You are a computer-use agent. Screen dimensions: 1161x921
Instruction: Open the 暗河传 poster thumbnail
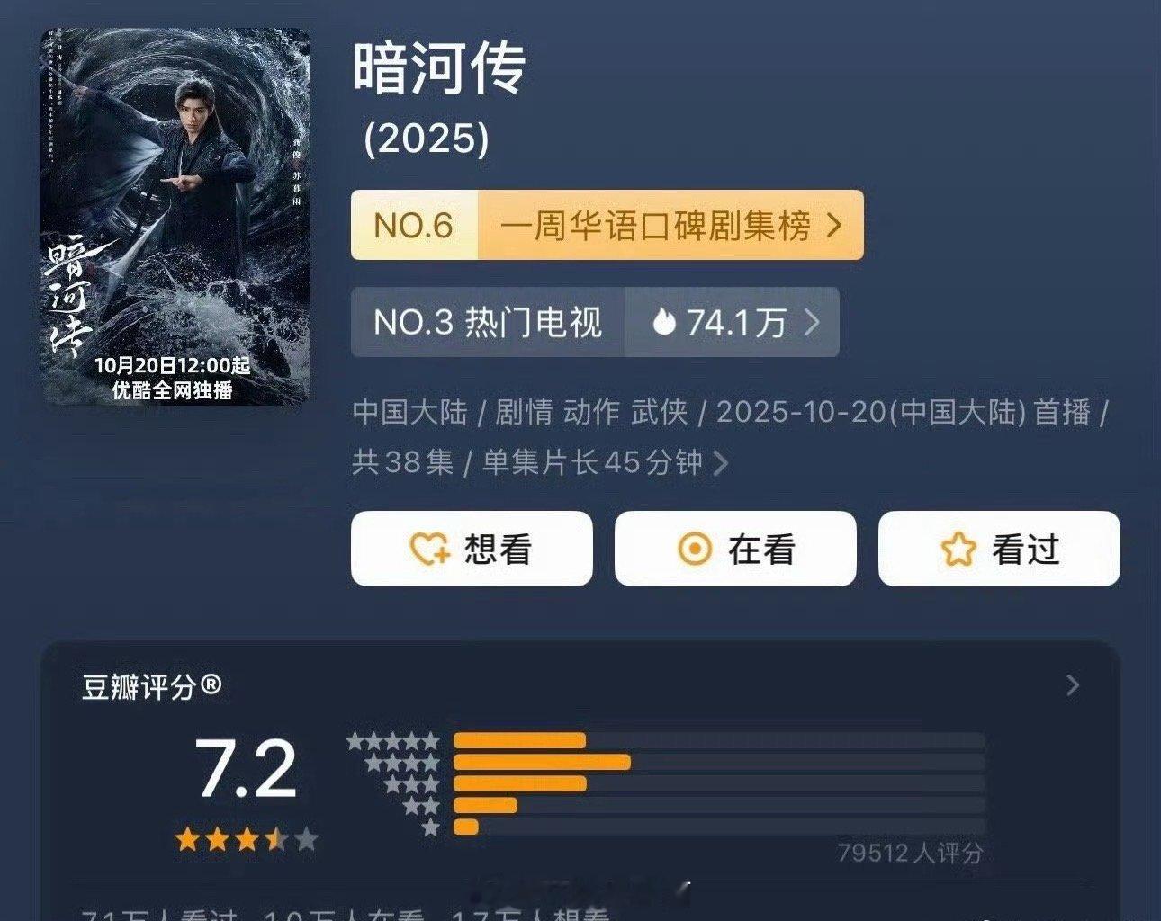[175, 217]
